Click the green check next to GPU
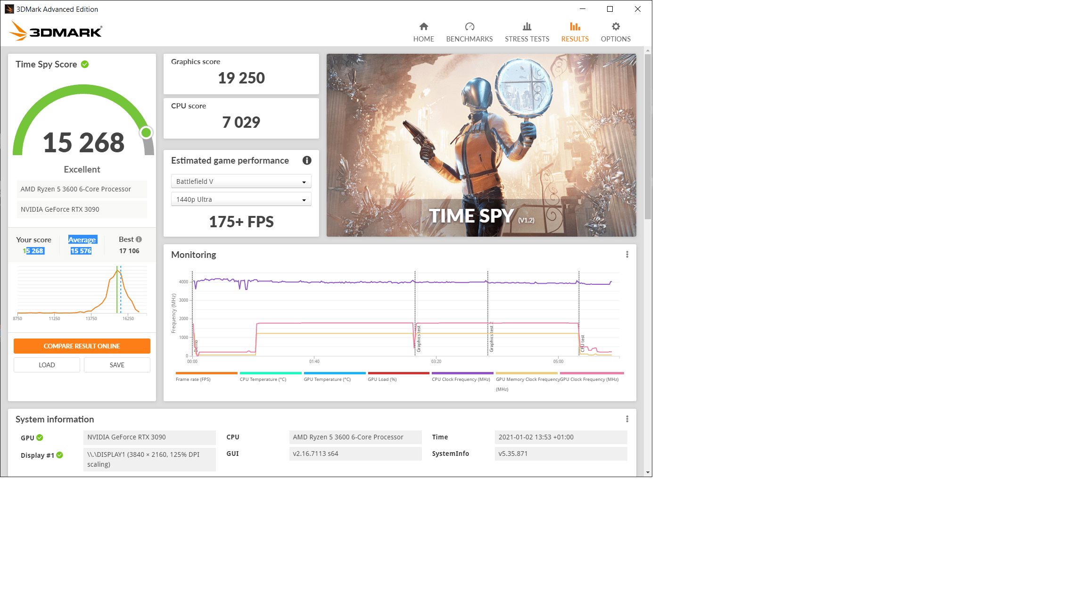This screenshot has height=611, width=1086. [40, 438]
